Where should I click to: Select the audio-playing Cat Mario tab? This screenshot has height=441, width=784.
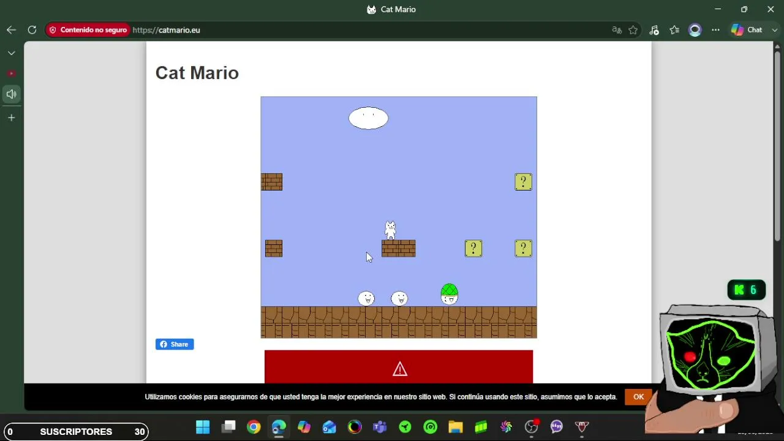pos(11,94)
